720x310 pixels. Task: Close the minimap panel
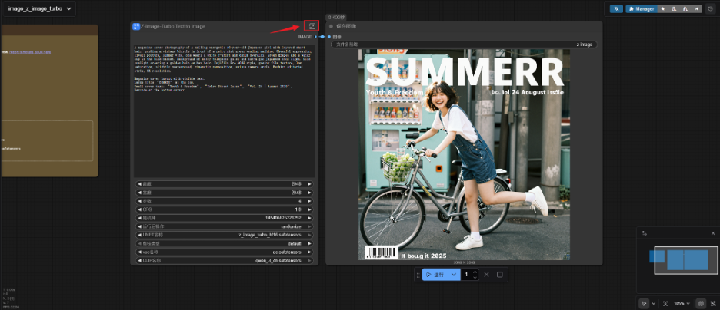[x=712, y=232]
